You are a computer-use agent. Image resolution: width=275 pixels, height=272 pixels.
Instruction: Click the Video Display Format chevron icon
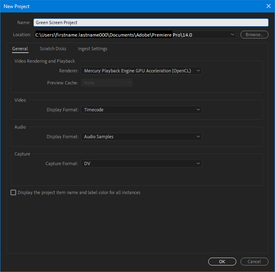pyautogui.click(x=198, y=110)
